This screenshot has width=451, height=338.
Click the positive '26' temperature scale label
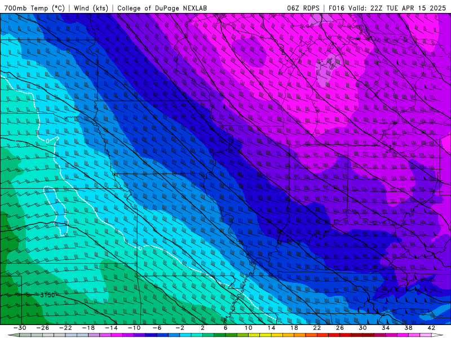[340, 328]
